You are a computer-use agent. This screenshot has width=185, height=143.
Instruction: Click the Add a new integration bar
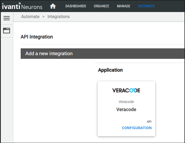pyautogui.click(x=103, y=54)
